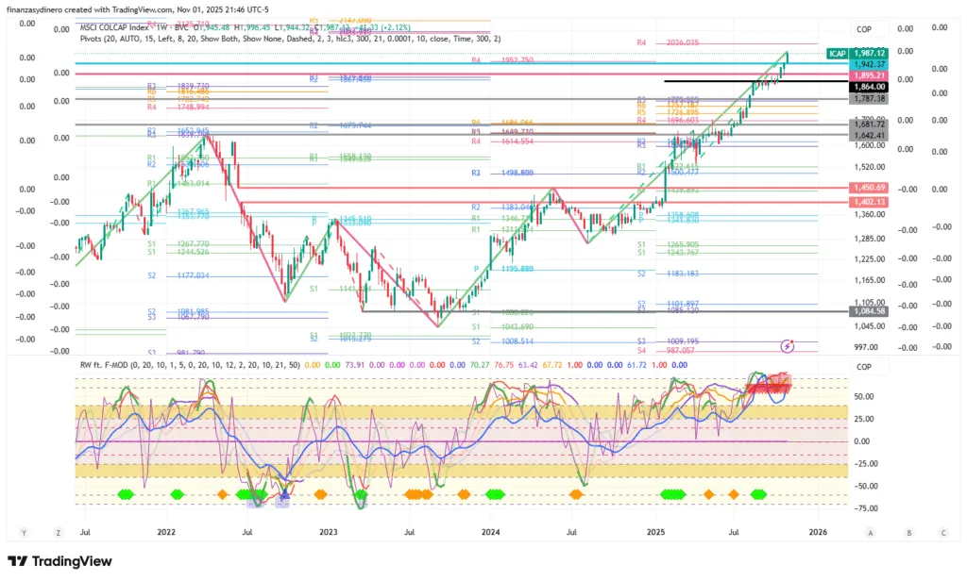967x581 pixels.
Task: Select the MSCI COLCAP Index symbol title
Action: click(115, 28)
